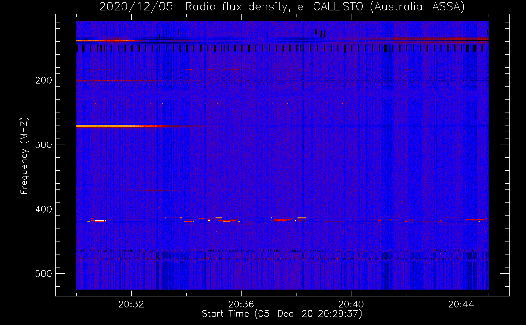The height and width of the screenshot is (325, 526).
Task: Click the 200 frequency tick label
Action: pos(44,80)
